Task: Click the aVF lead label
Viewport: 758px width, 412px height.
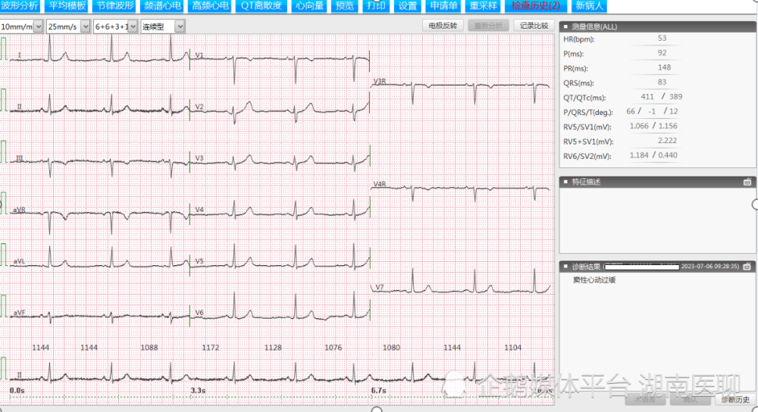Action: [x=19, y=313]
